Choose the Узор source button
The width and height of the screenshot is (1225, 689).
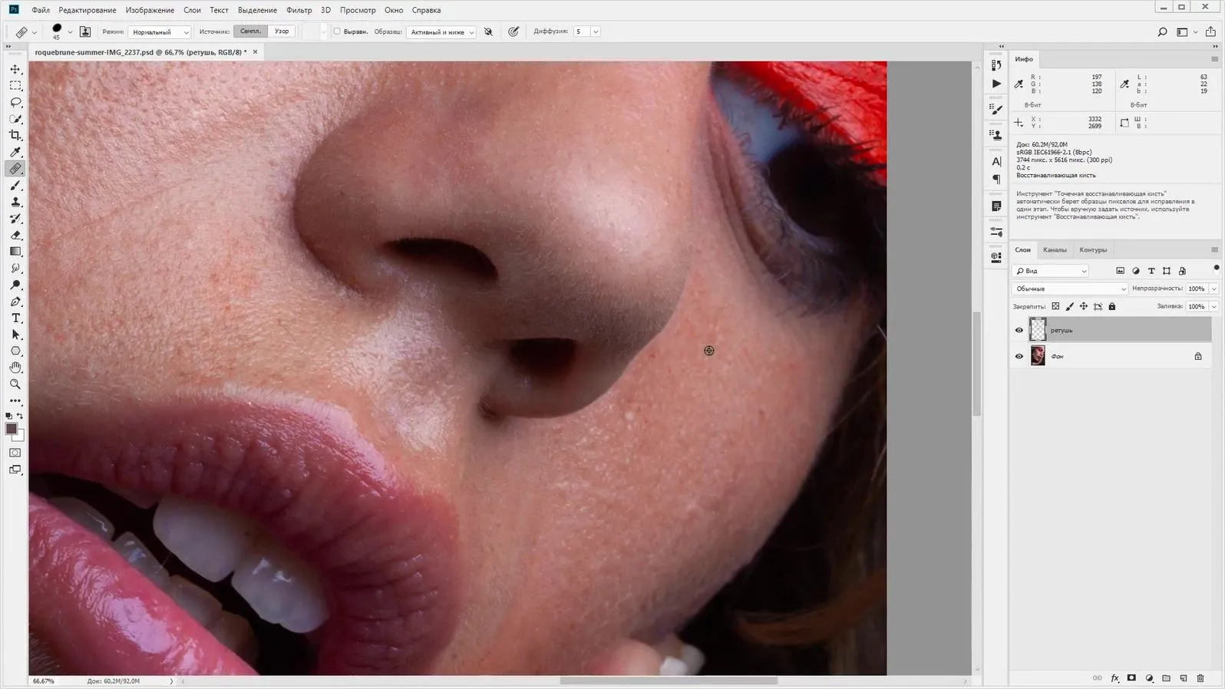click(282, 31)
